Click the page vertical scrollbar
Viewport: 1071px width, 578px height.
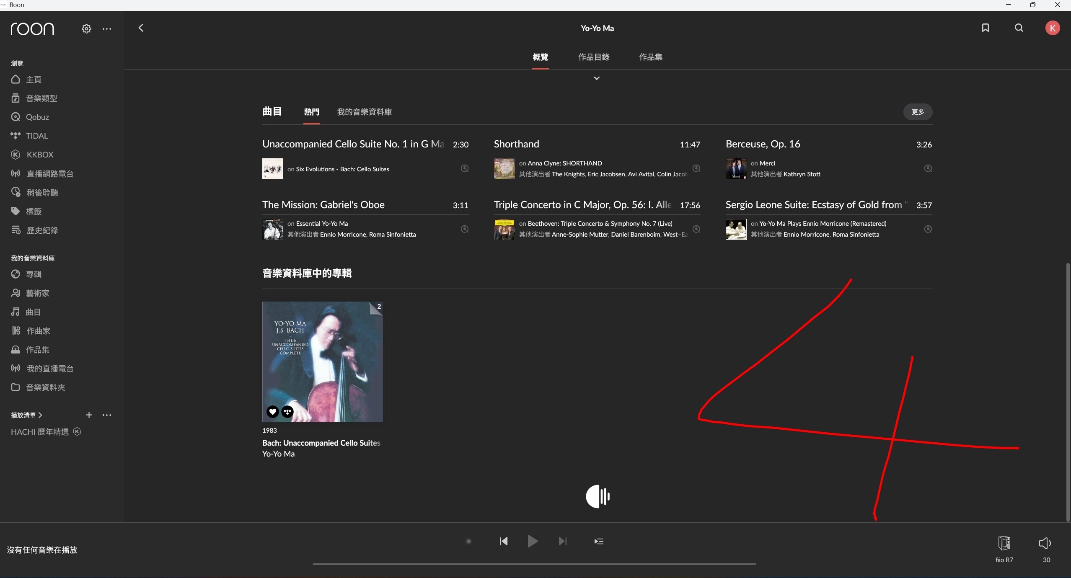tap(1068, 392)
